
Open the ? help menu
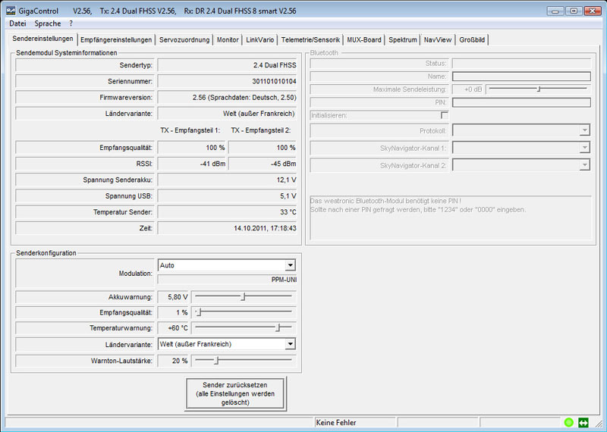click(x=71, y=23)
